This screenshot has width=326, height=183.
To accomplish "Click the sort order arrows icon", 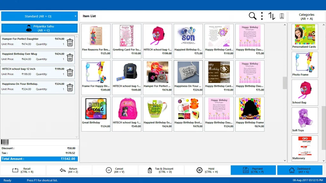I will (x=272, y=16).
